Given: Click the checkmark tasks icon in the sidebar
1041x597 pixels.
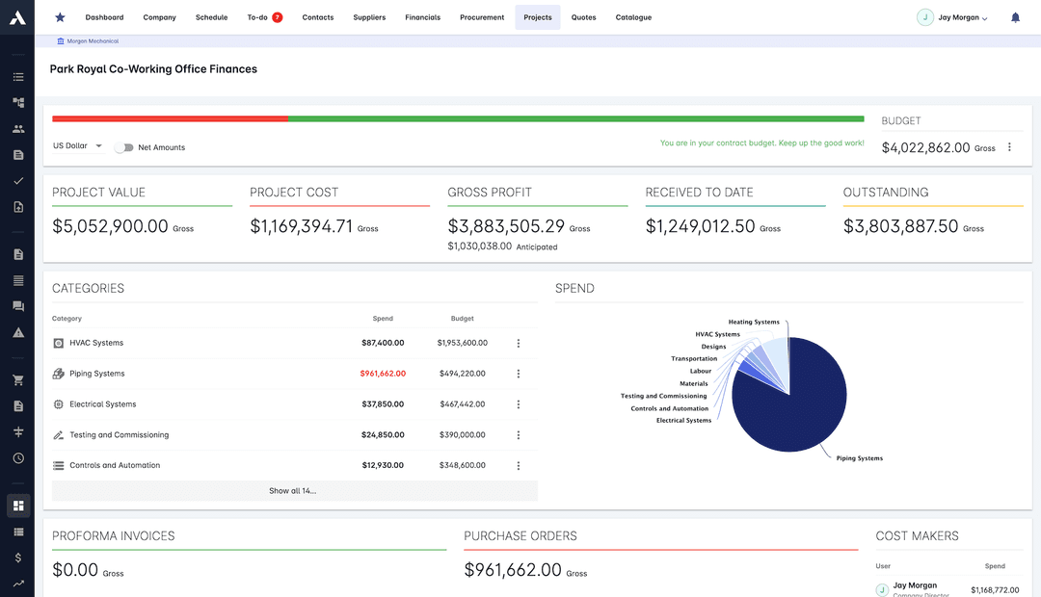Looking at the screenshot, I should point(17,181).
